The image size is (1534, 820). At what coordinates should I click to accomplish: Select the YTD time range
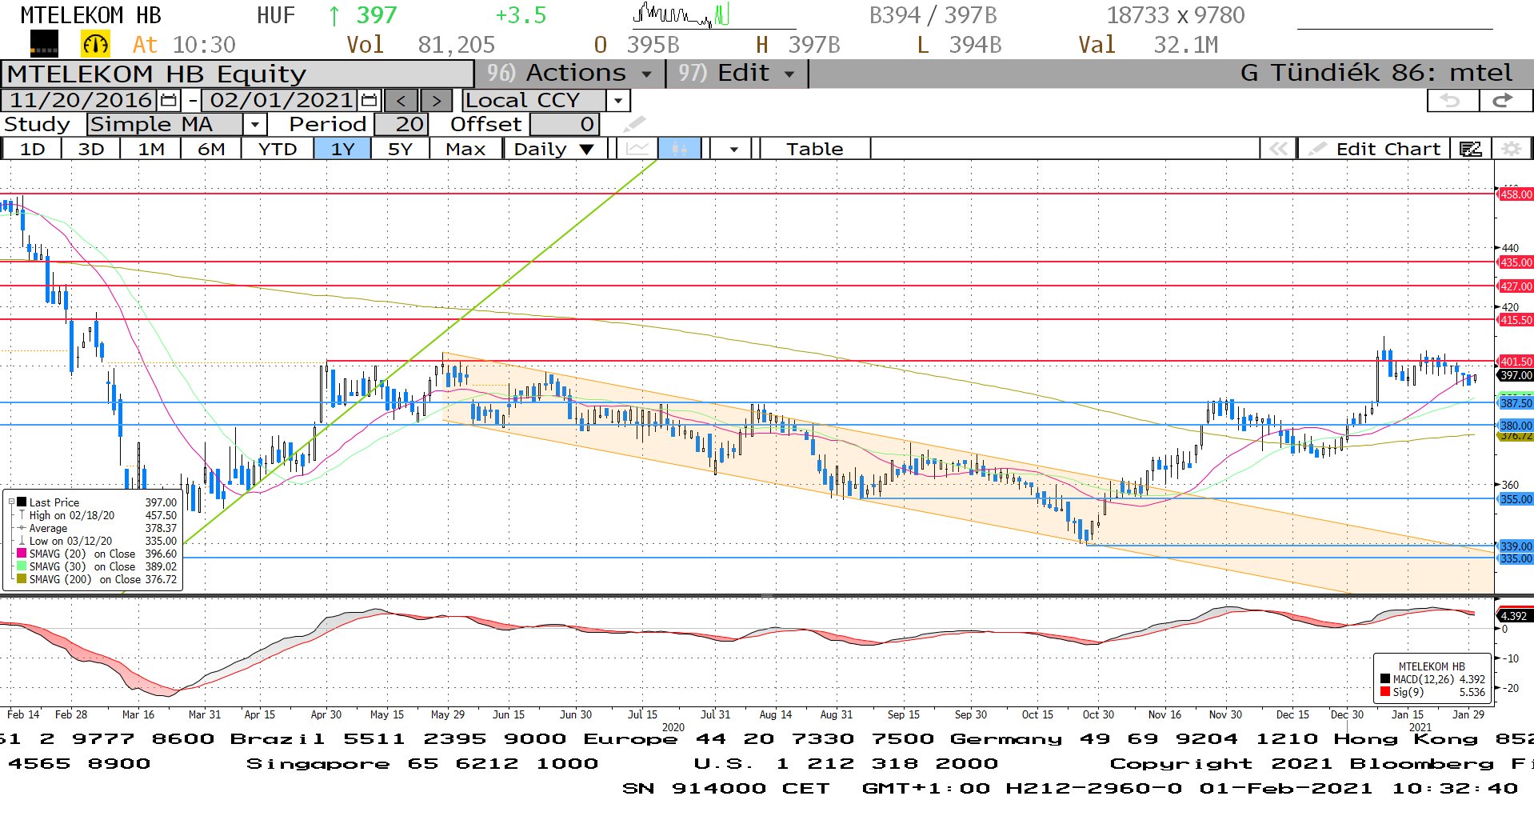278,149
